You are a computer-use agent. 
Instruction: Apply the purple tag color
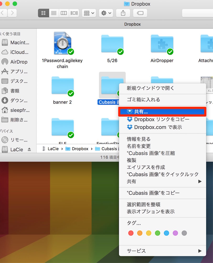pyautogui.click(x=175, y=233)
